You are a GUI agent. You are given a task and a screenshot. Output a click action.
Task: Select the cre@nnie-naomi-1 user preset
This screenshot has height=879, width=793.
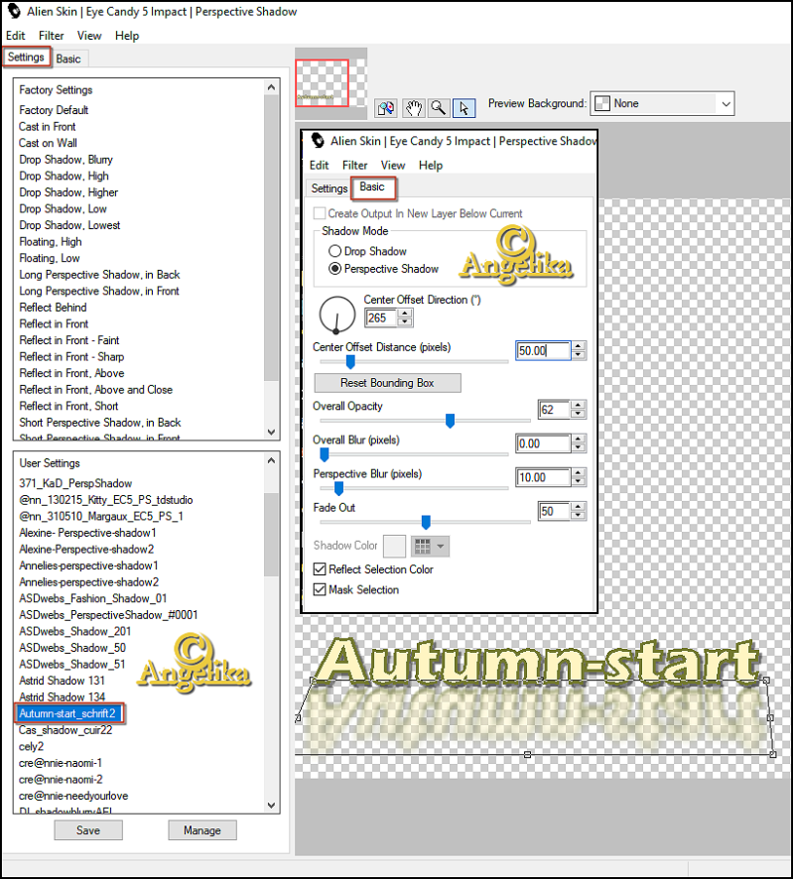60,763
